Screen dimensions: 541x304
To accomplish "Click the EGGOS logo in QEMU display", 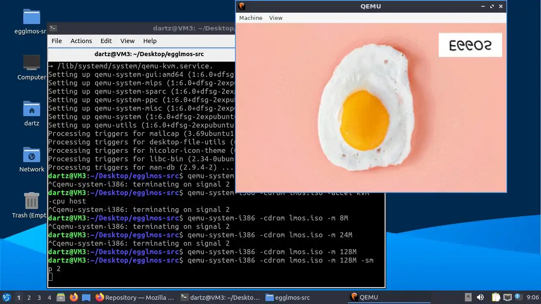I will pyautogui.click(x=470, y=45).
